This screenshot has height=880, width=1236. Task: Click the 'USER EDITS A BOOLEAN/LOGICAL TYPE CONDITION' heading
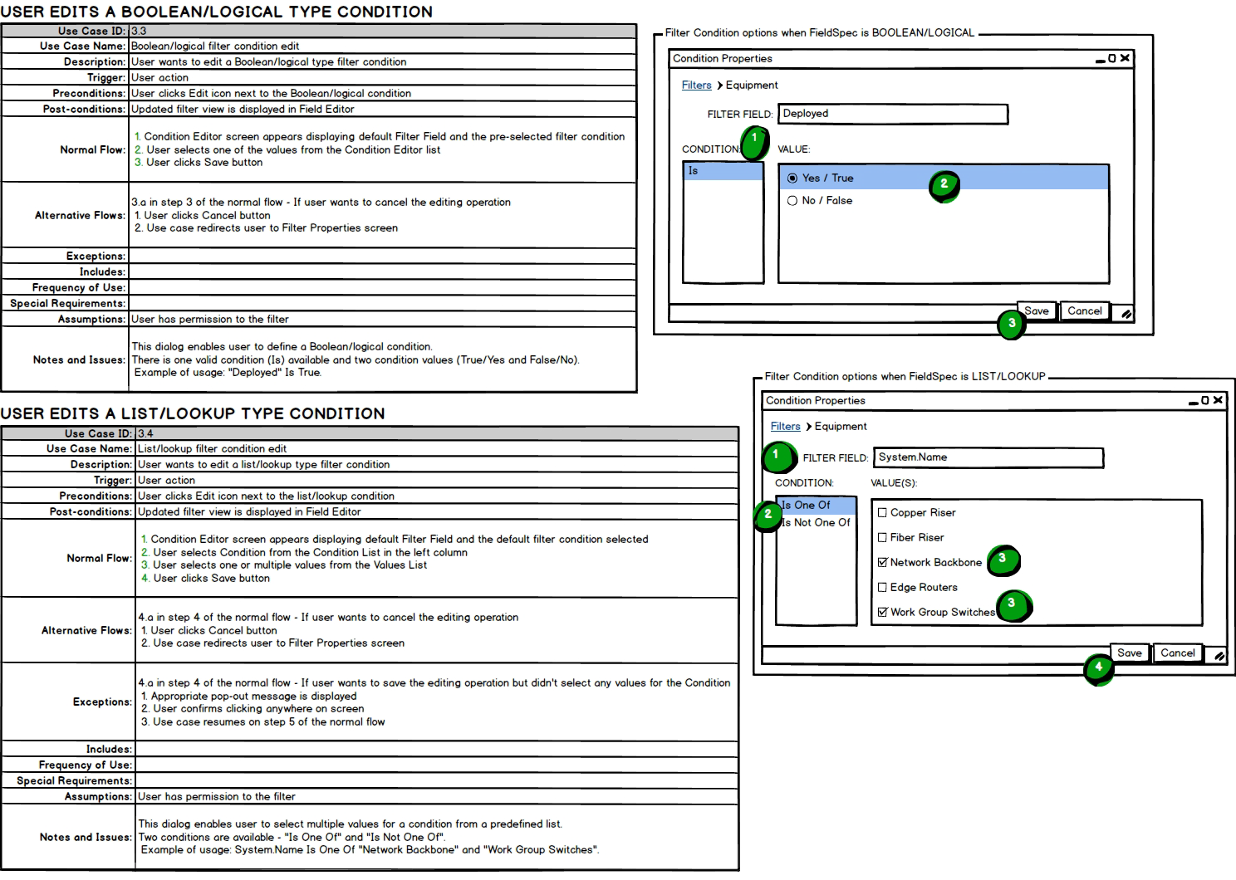pos(217,12)
